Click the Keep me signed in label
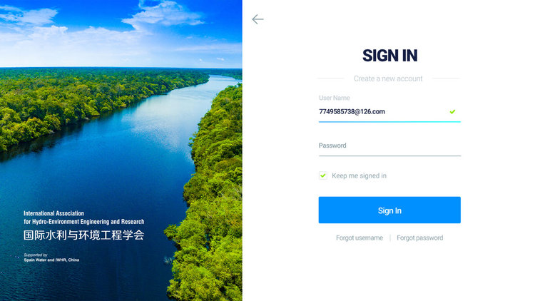This screenshot has height=301, width=535. click(x=359, y=175)
